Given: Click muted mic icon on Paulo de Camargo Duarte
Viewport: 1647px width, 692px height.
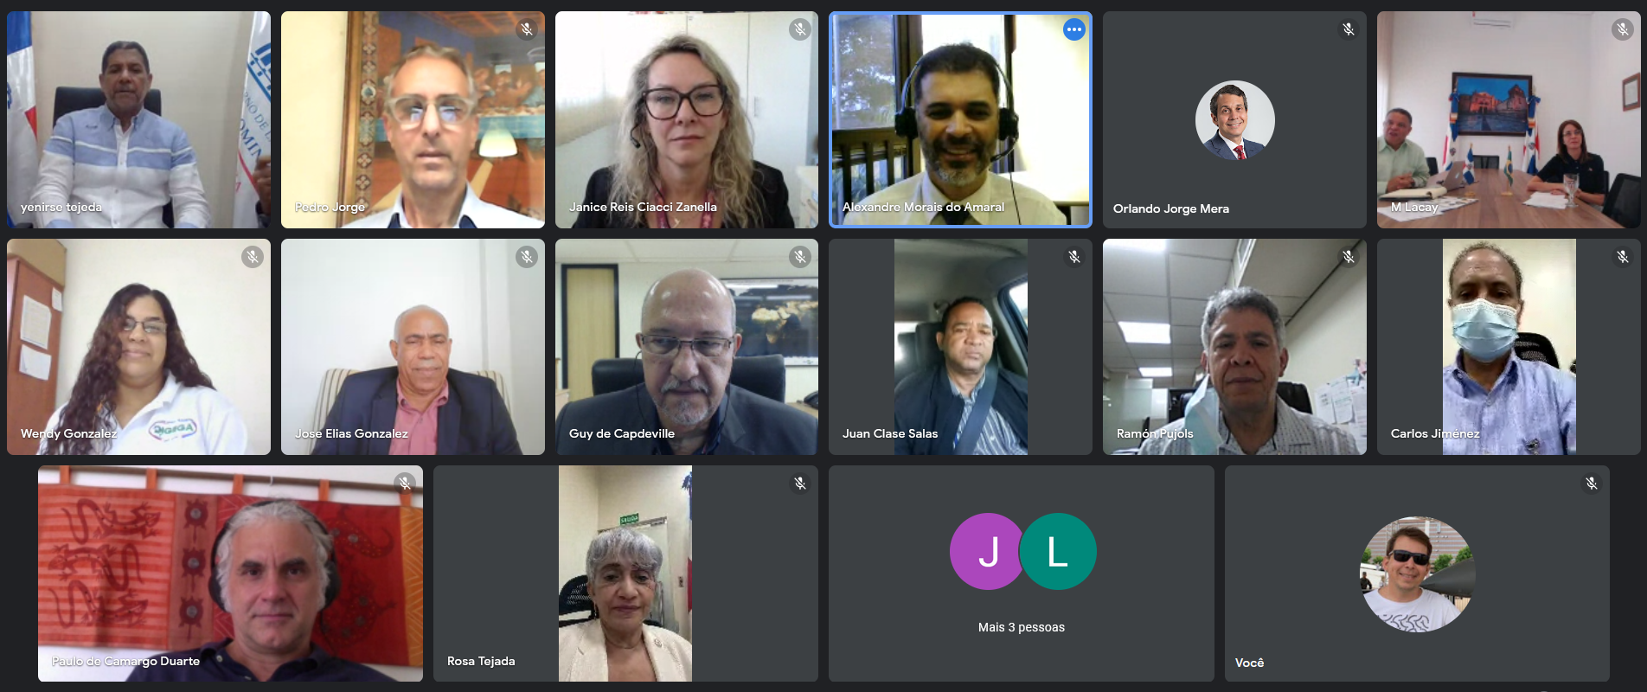Looking at the screenshot, I should [405, 484].
